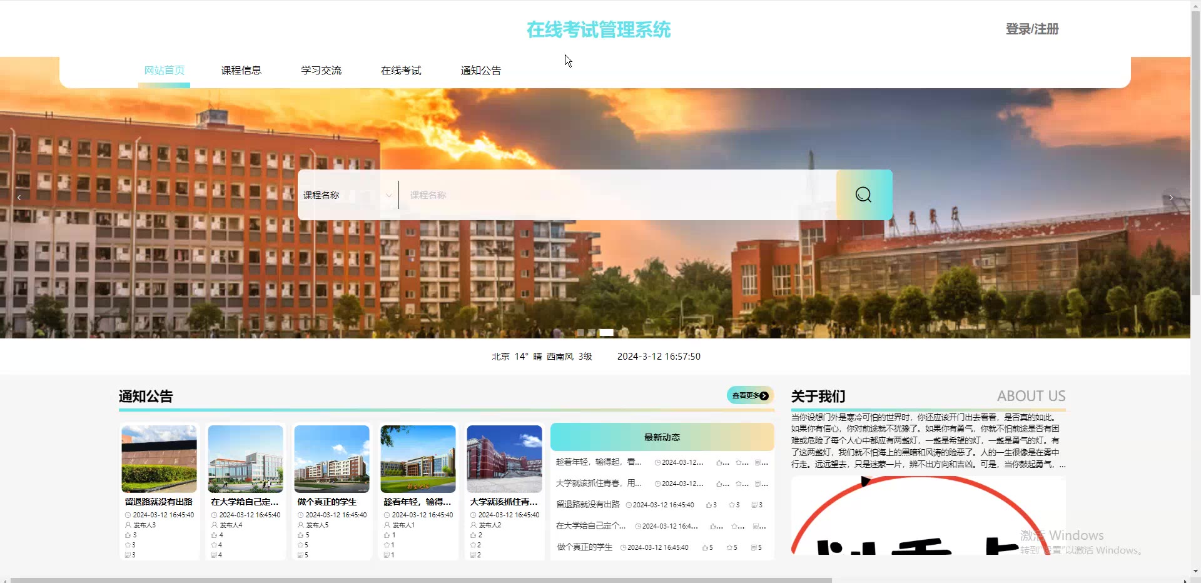Advance to the next banner slide arrow
This screenshot has height=583, width=1201.
pos(1171,198)
